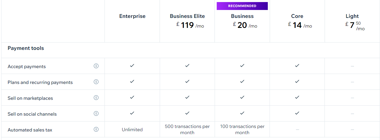Click Business Elite checkmark for Plans and recurring payments
The image size is (380, 140).
[187, 82]
